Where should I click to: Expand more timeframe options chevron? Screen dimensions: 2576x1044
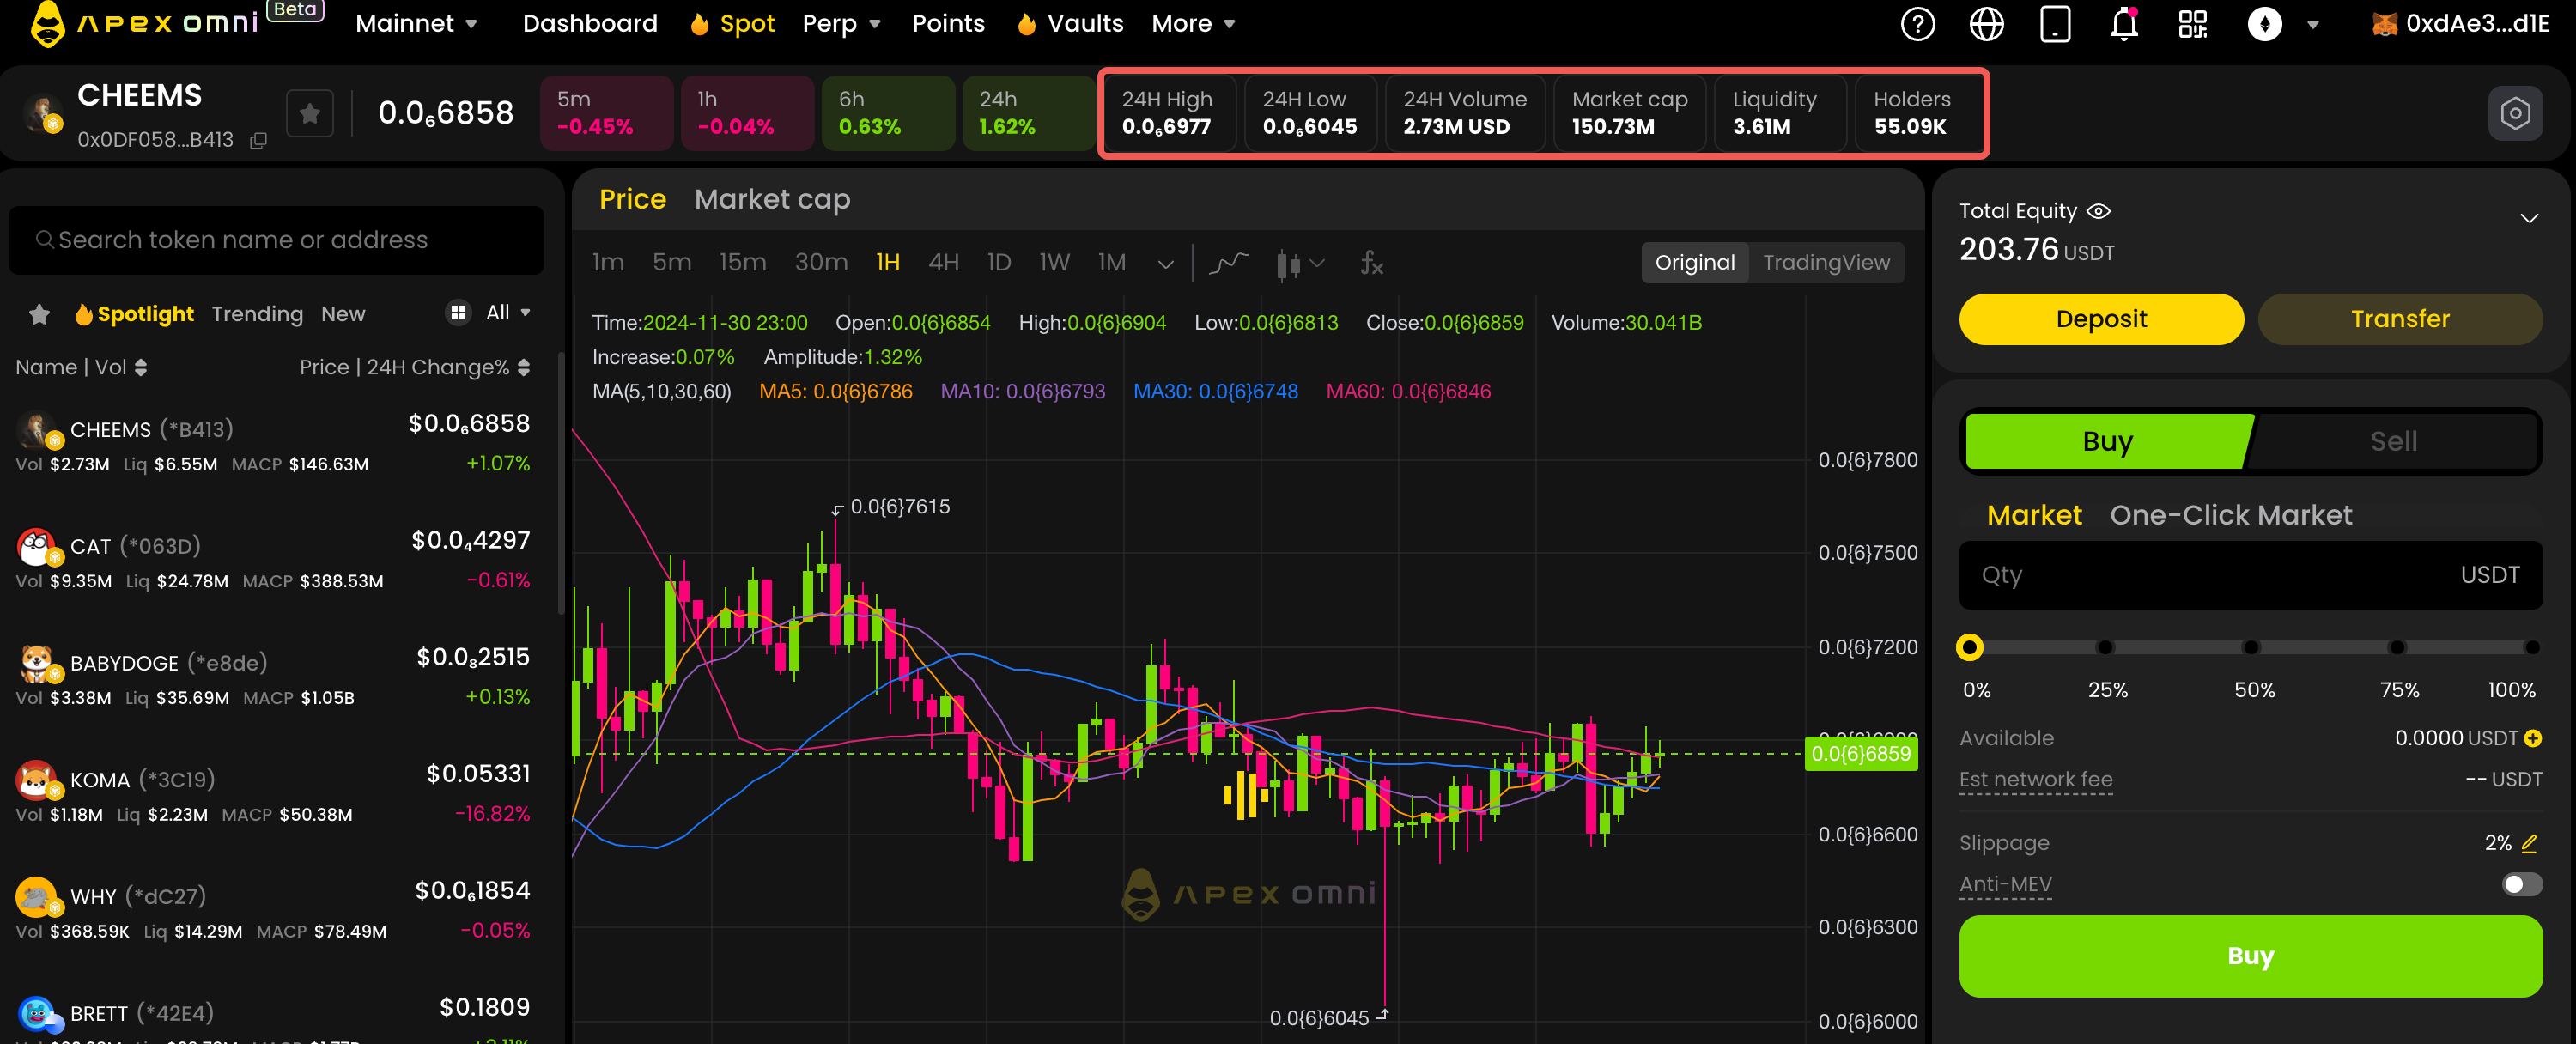(1165, 264)
